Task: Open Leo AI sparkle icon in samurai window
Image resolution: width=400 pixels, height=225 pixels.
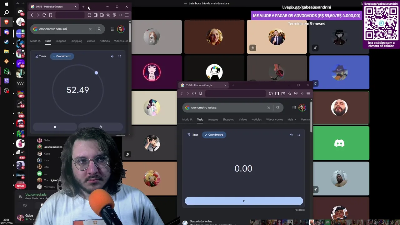Action: coord(108,15)
